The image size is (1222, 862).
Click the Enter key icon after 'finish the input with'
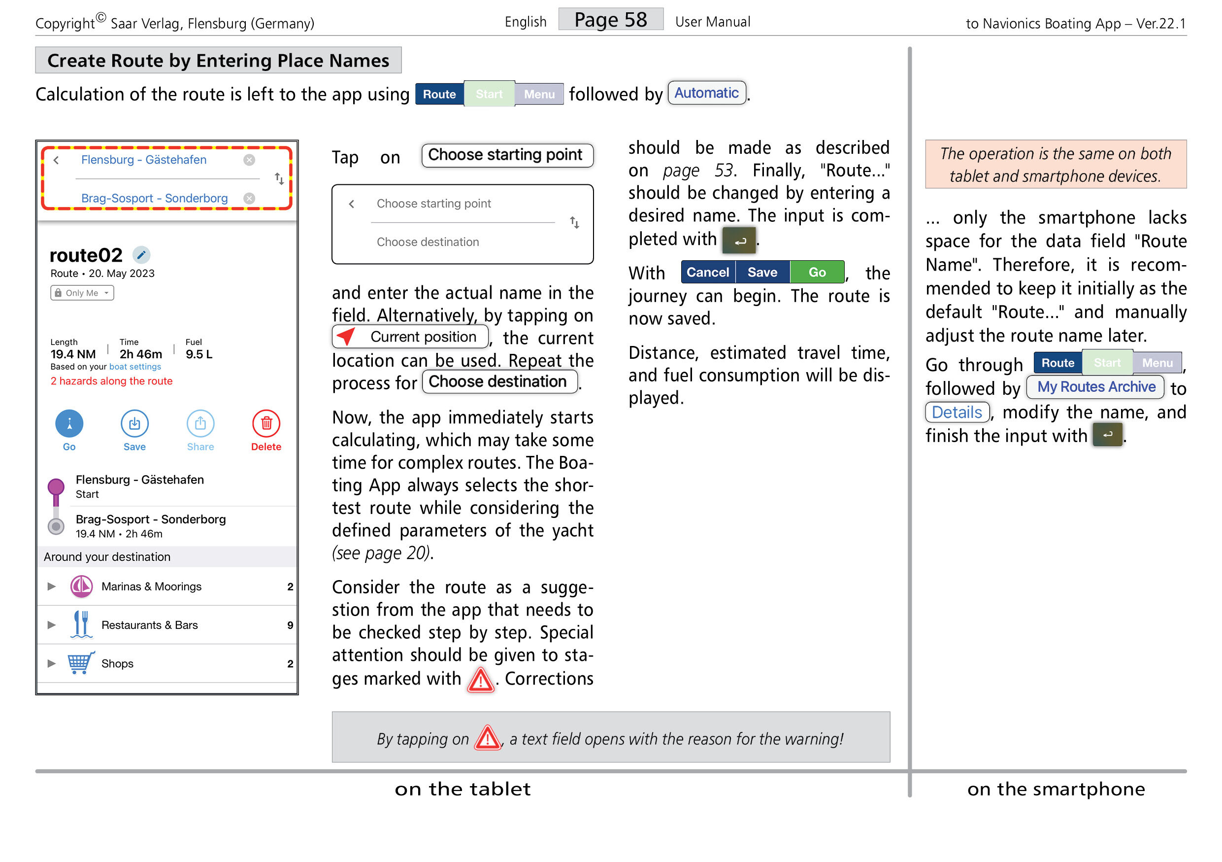1108,435
